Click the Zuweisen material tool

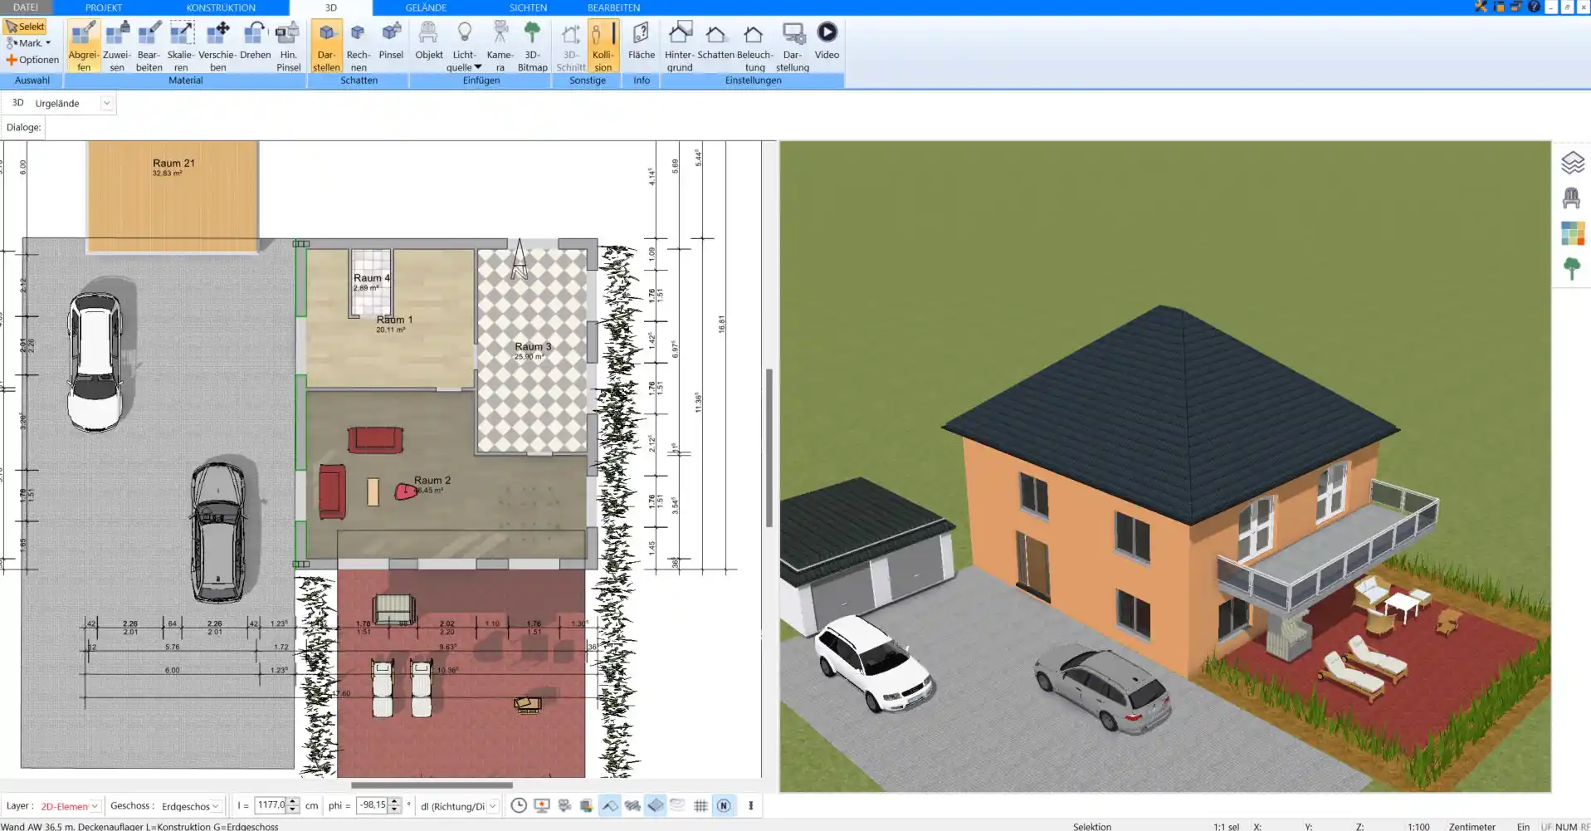point(116,46)
